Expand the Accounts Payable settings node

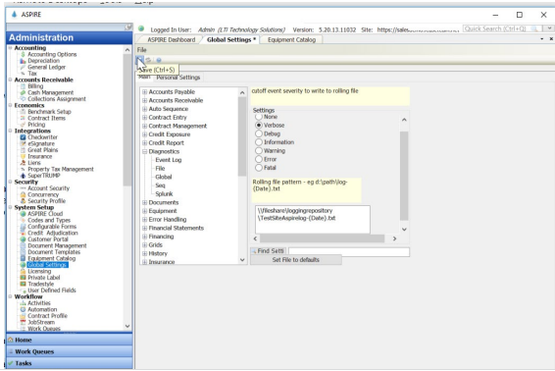tap(144, 92)
